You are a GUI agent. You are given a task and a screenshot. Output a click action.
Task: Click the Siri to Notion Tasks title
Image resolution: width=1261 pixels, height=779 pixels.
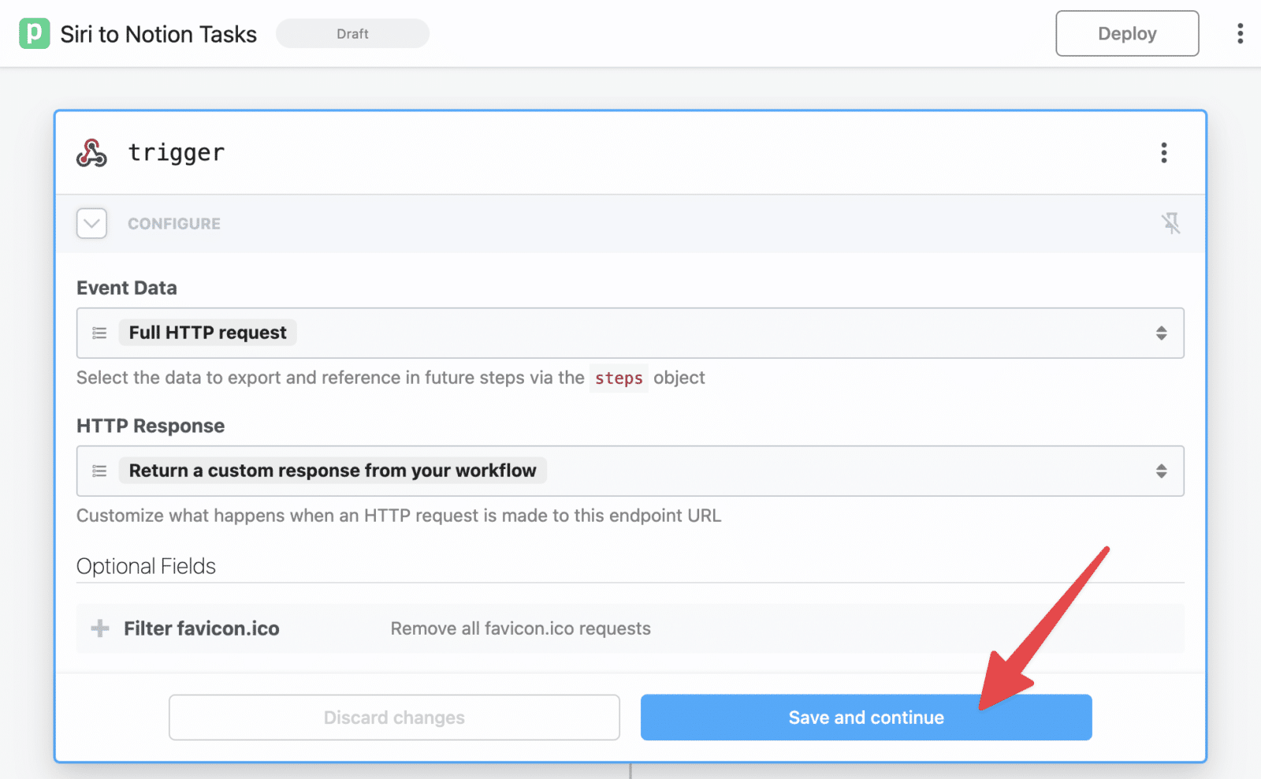point(158,33)
